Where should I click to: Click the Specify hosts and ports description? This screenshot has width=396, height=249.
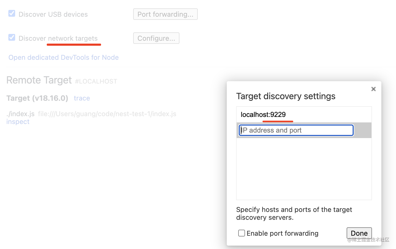294,214
